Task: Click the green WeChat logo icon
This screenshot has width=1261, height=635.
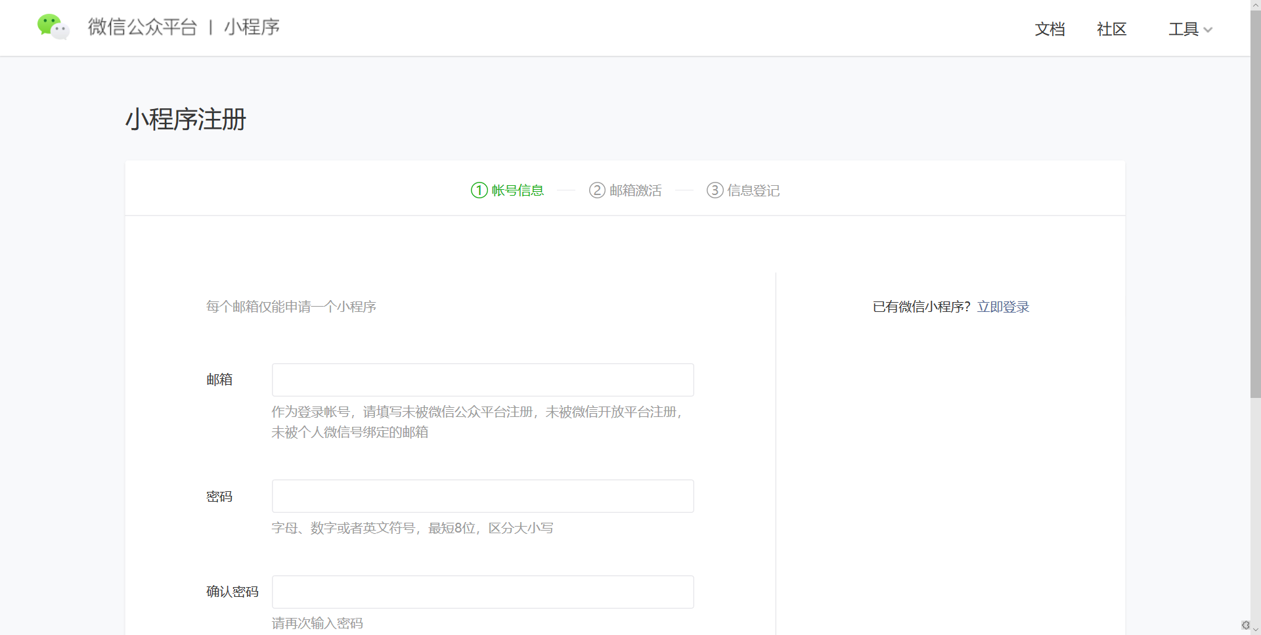Action: pos(53,27)
